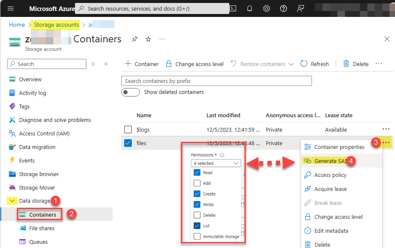Toggle Show deleted containers switch
The height and width of the screenshot is (248, 395).
point(131,92)
